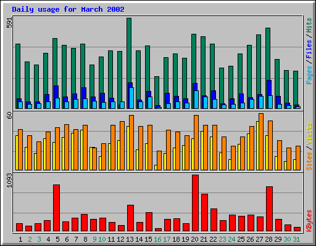This screenshot has height=246, width=316.
Task: Click the day 11 label on x-axis
Action: pyautogui.click(x=111, y=239)
